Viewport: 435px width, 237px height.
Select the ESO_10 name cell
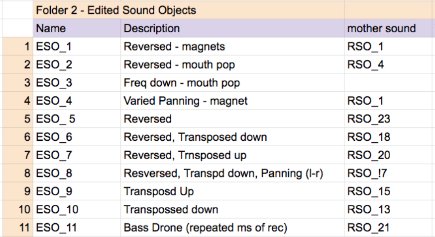pos(77,209)
